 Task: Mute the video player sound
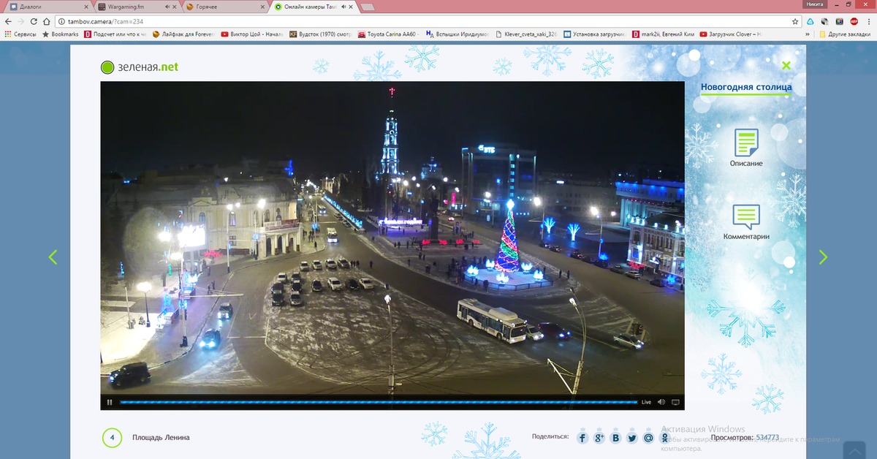(x=661, y=402)
